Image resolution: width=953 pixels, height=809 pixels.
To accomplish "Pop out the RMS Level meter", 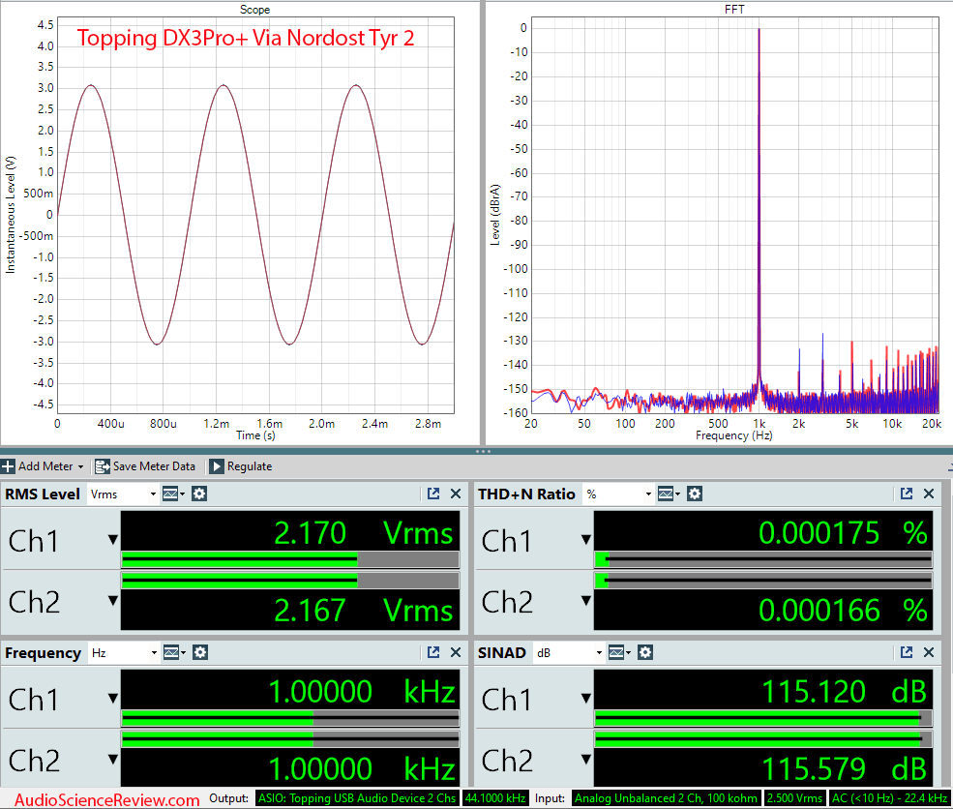I will tap(433, 494).
